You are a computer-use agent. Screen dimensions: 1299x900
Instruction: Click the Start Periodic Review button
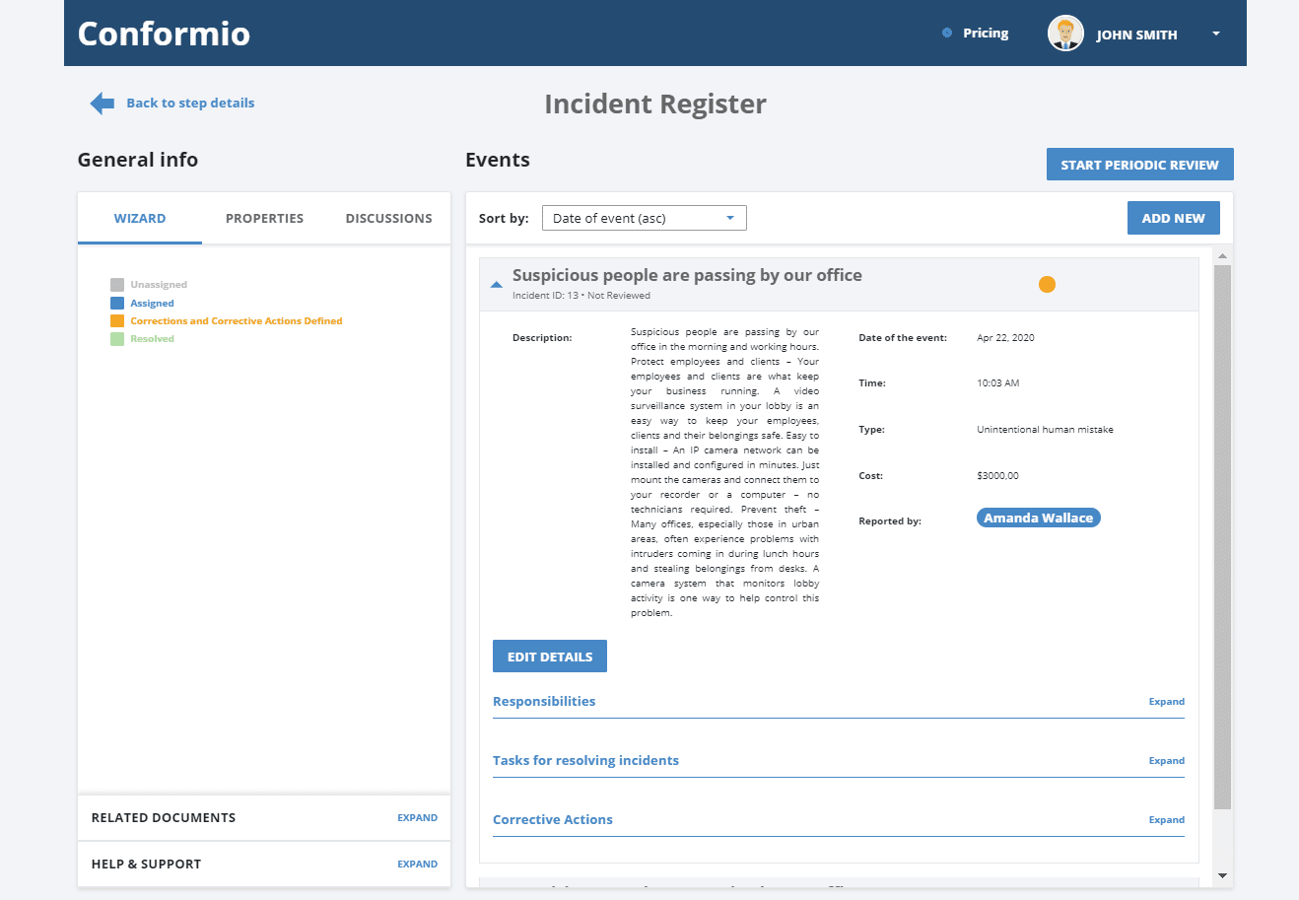click(1139, 164)
